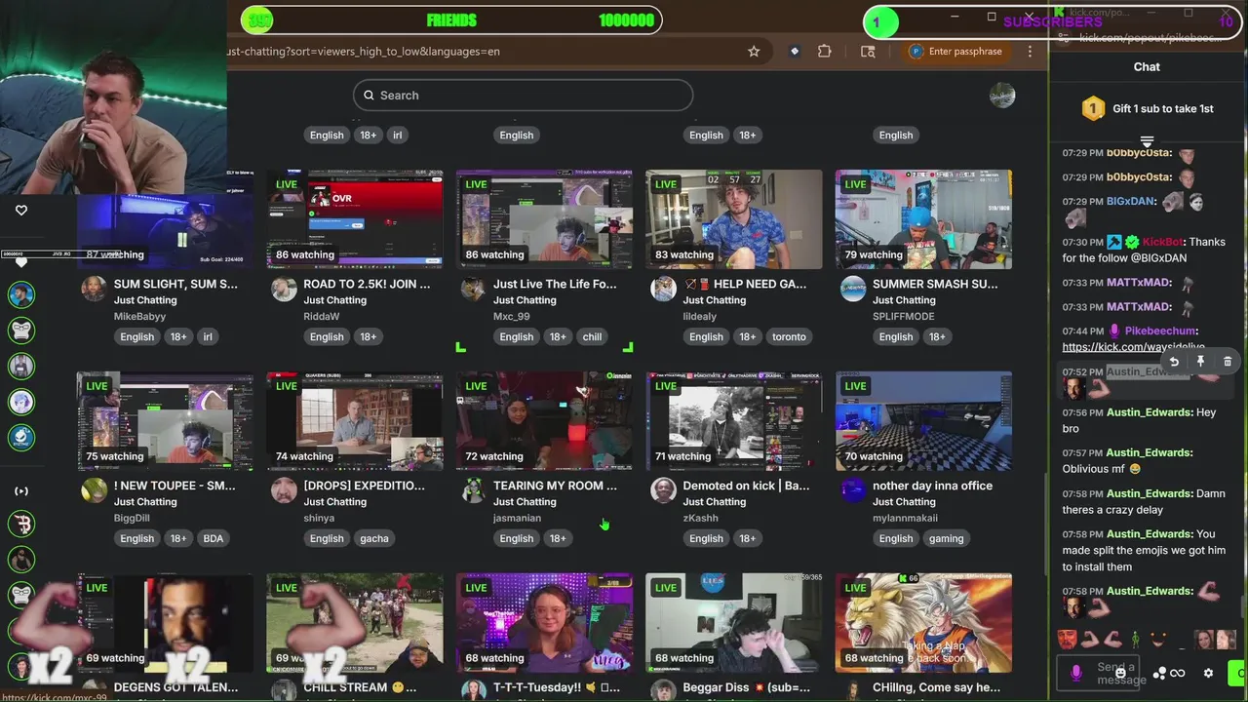Click the browser address bar URL
Image resolution: width=1248 pixels, height=702 pixels.
pyautogui.click(x=363, y=52)
